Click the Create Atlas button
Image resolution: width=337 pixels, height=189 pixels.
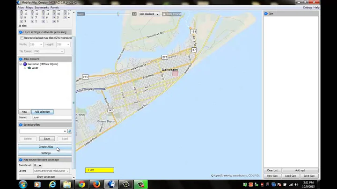point(45,147)
